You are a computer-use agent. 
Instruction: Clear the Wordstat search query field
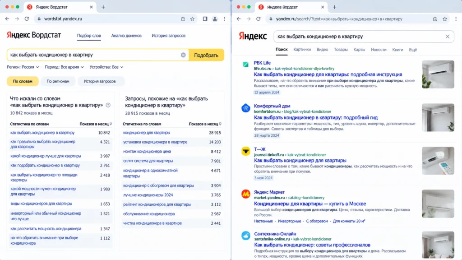183,55
